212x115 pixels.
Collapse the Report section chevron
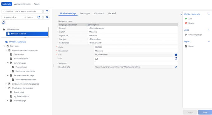[x=209, y=42]
